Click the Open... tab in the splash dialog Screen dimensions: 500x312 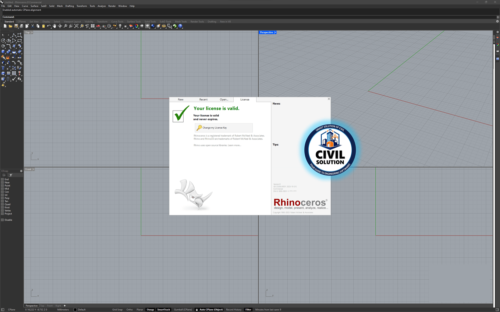[224, 100]
